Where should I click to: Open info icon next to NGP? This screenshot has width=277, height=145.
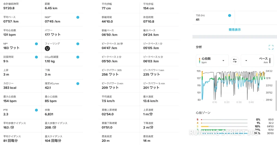pos(78,17)
